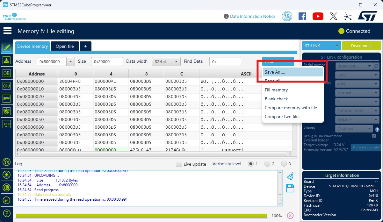
Task: Select cell 426F6143 in row 0x08000090
Action: pyautogui.click(x=146, y=150)
